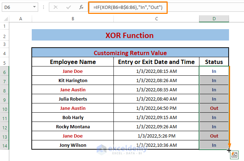
Task: Open the Name Box dropdown arrow
Action: 34,7
